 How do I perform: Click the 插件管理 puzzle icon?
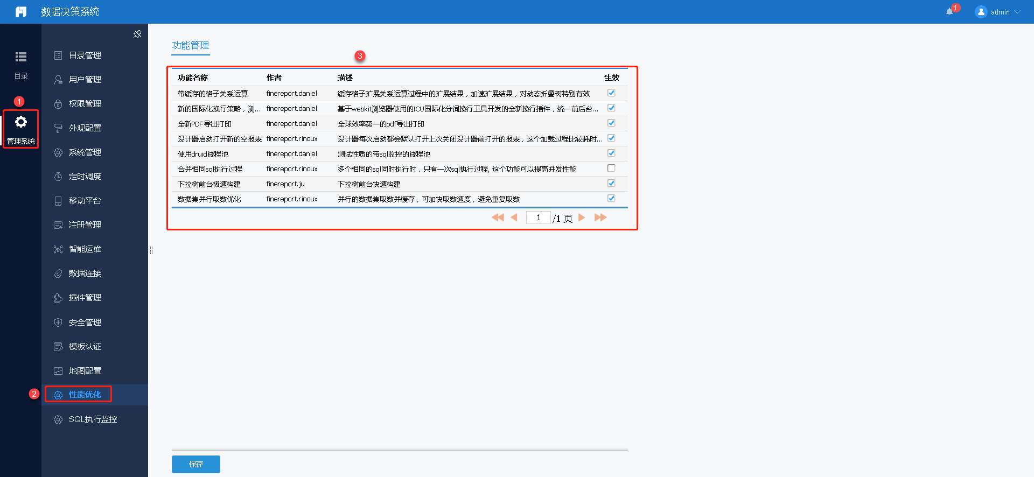click(58, 298)
